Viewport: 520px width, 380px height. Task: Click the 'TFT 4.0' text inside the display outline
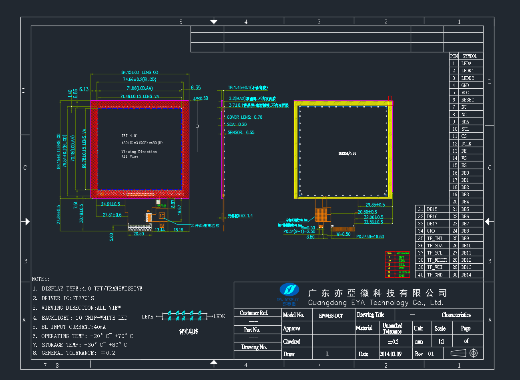130,136
